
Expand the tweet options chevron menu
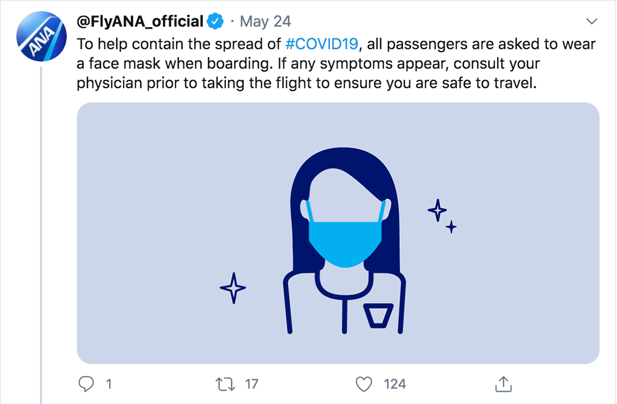coord(592,22)
